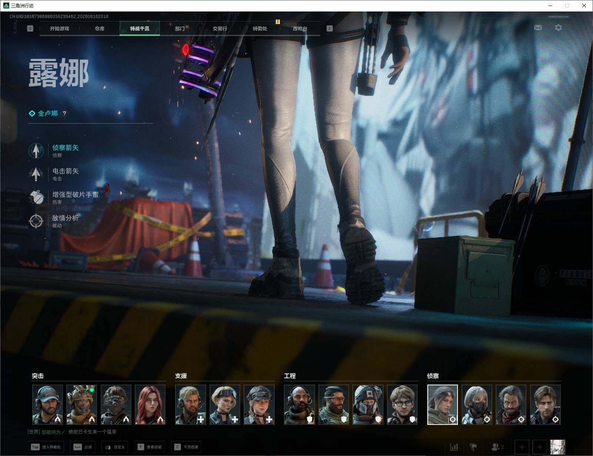Click the 三角洲行动 title bar app icon
The width and height of the screenshot is (593, 456).
pyautogui.click(x=6, y=6)
